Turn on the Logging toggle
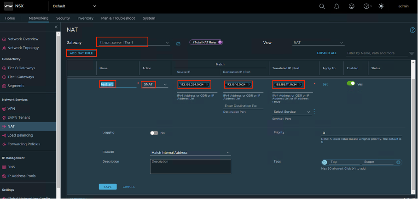The height and width of the screenshot is (199, 418). (154, 133)
